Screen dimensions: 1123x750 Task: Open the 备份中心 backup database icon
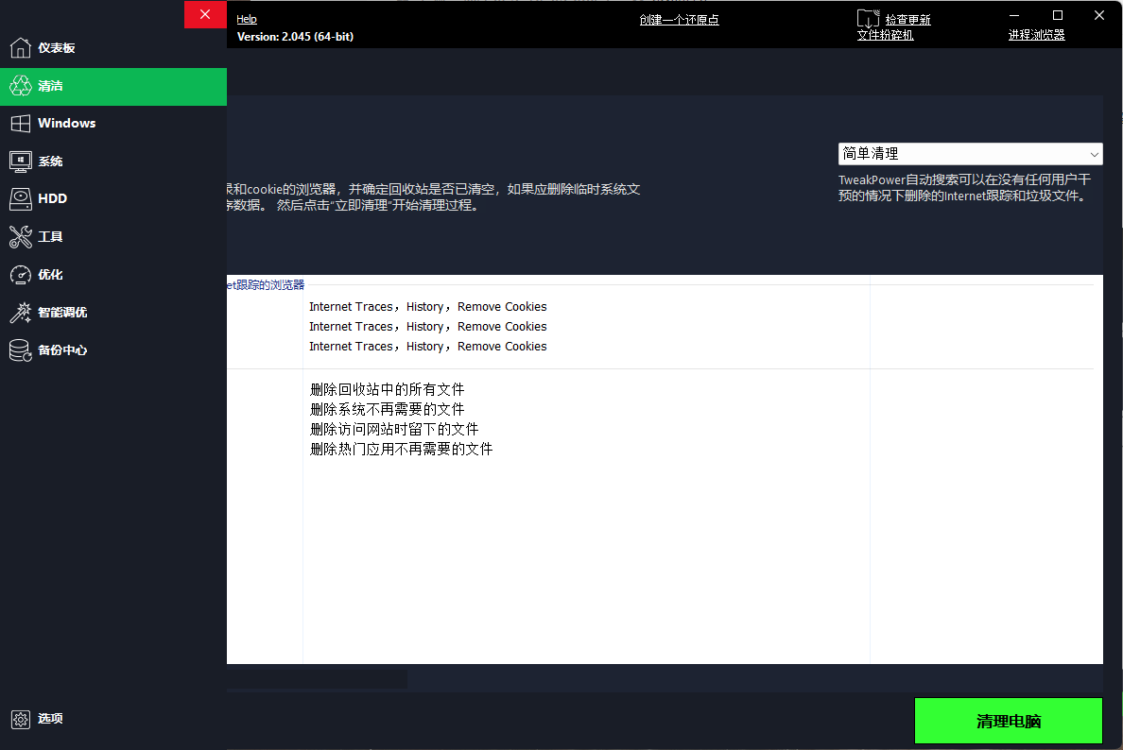(20, 349)
